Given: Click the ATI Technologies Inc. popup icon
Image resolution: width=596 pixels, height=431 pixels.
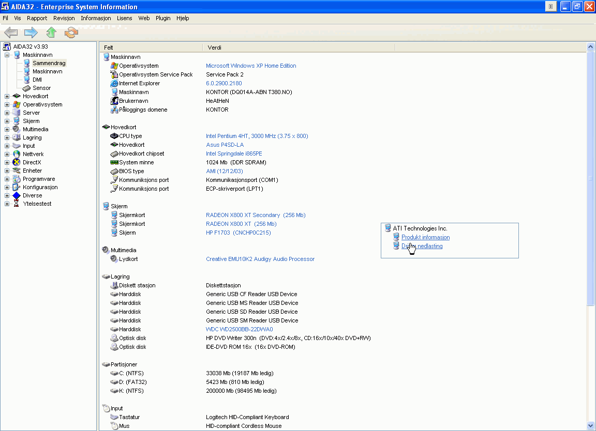Looking at the screenshot, I should click(x=388, y=228).
